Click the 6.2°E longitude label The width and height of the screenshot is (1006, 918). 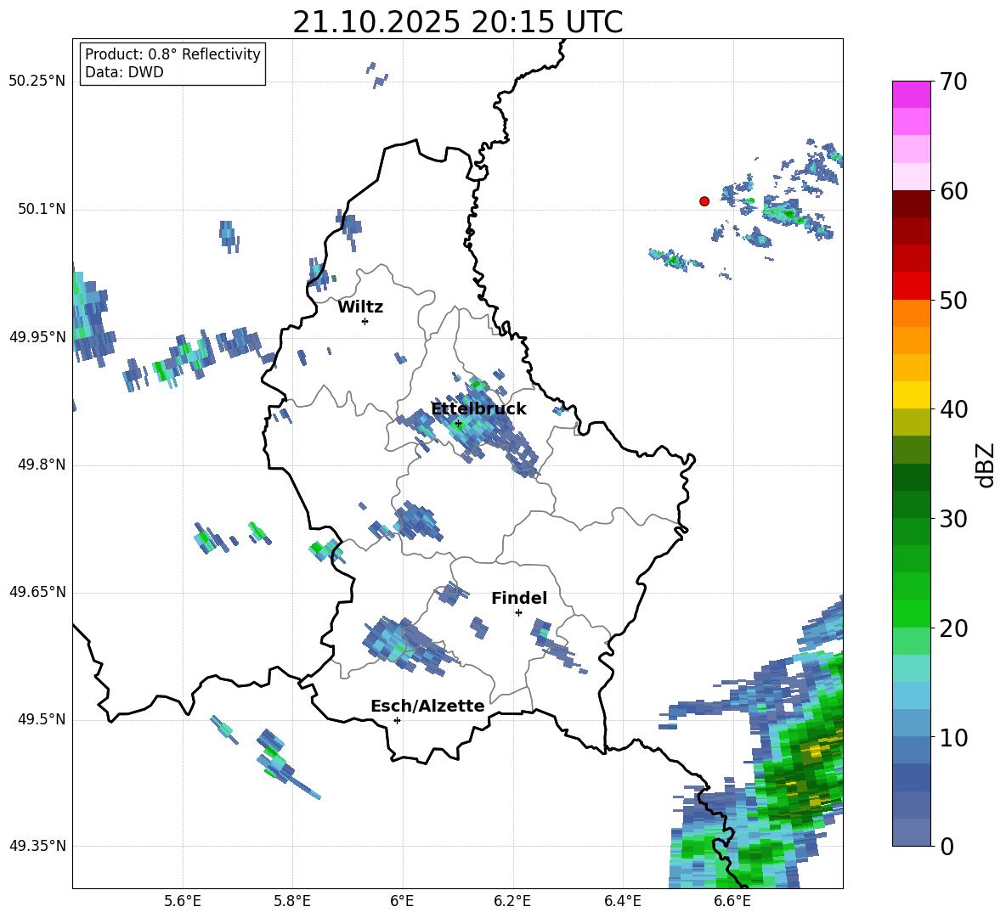pyautogui.click(x=512, y=902)
